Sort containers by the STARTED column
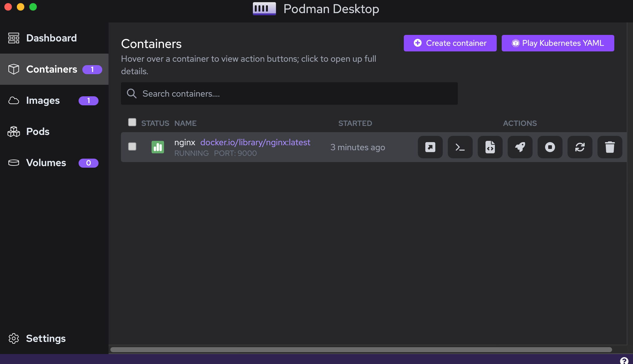The image size is (633, 364). (x=355, y=123)
